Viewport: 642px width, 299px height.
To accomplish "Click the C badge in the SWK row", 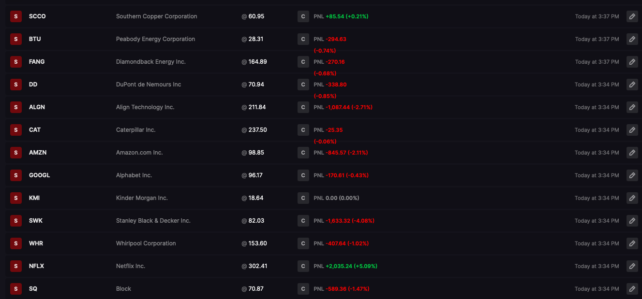I will tap(303, 221).
